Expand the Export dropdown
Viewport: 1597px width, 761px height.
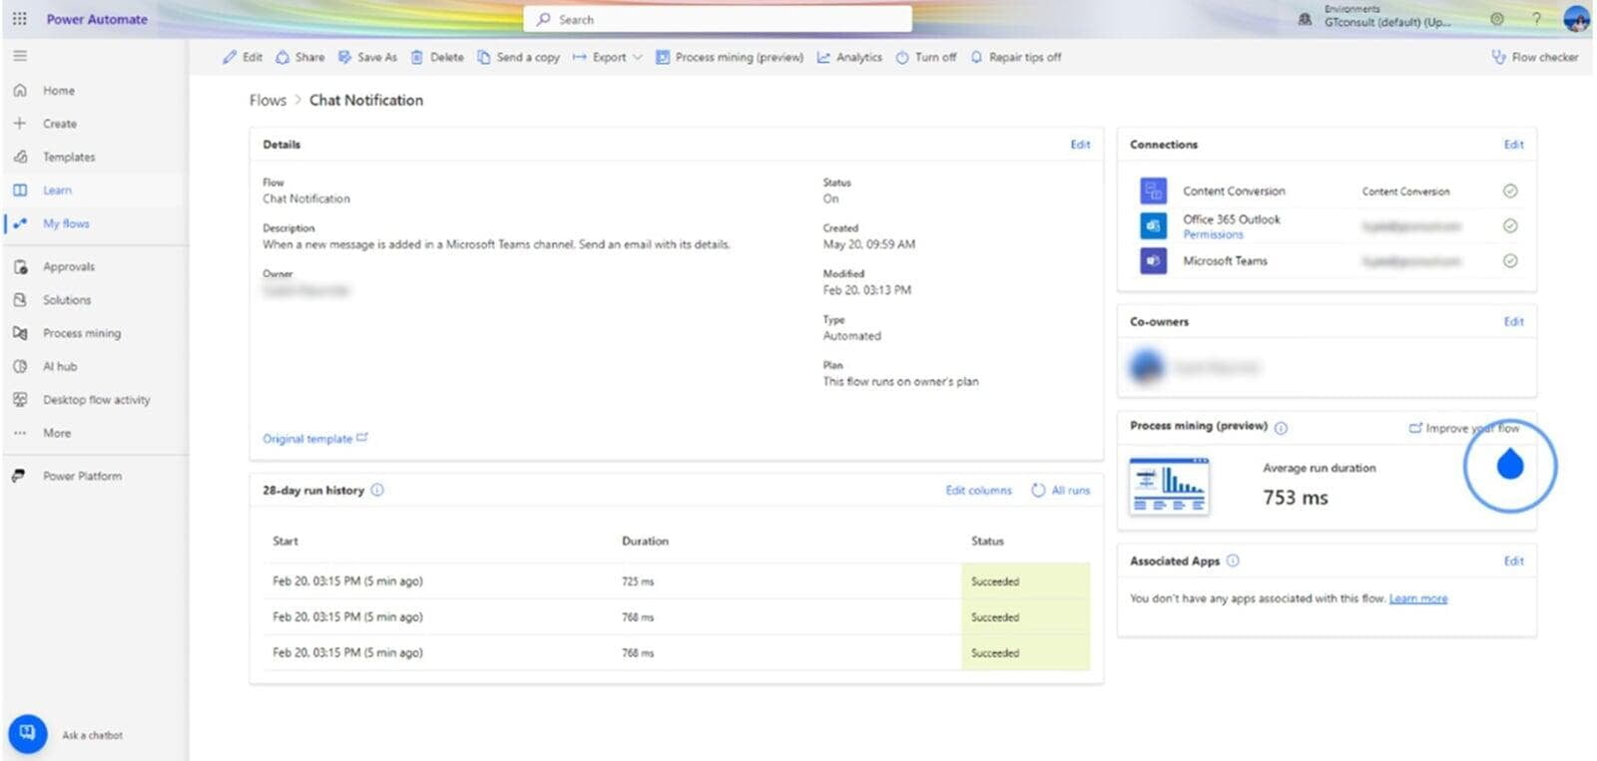click(x=607, y=57)
